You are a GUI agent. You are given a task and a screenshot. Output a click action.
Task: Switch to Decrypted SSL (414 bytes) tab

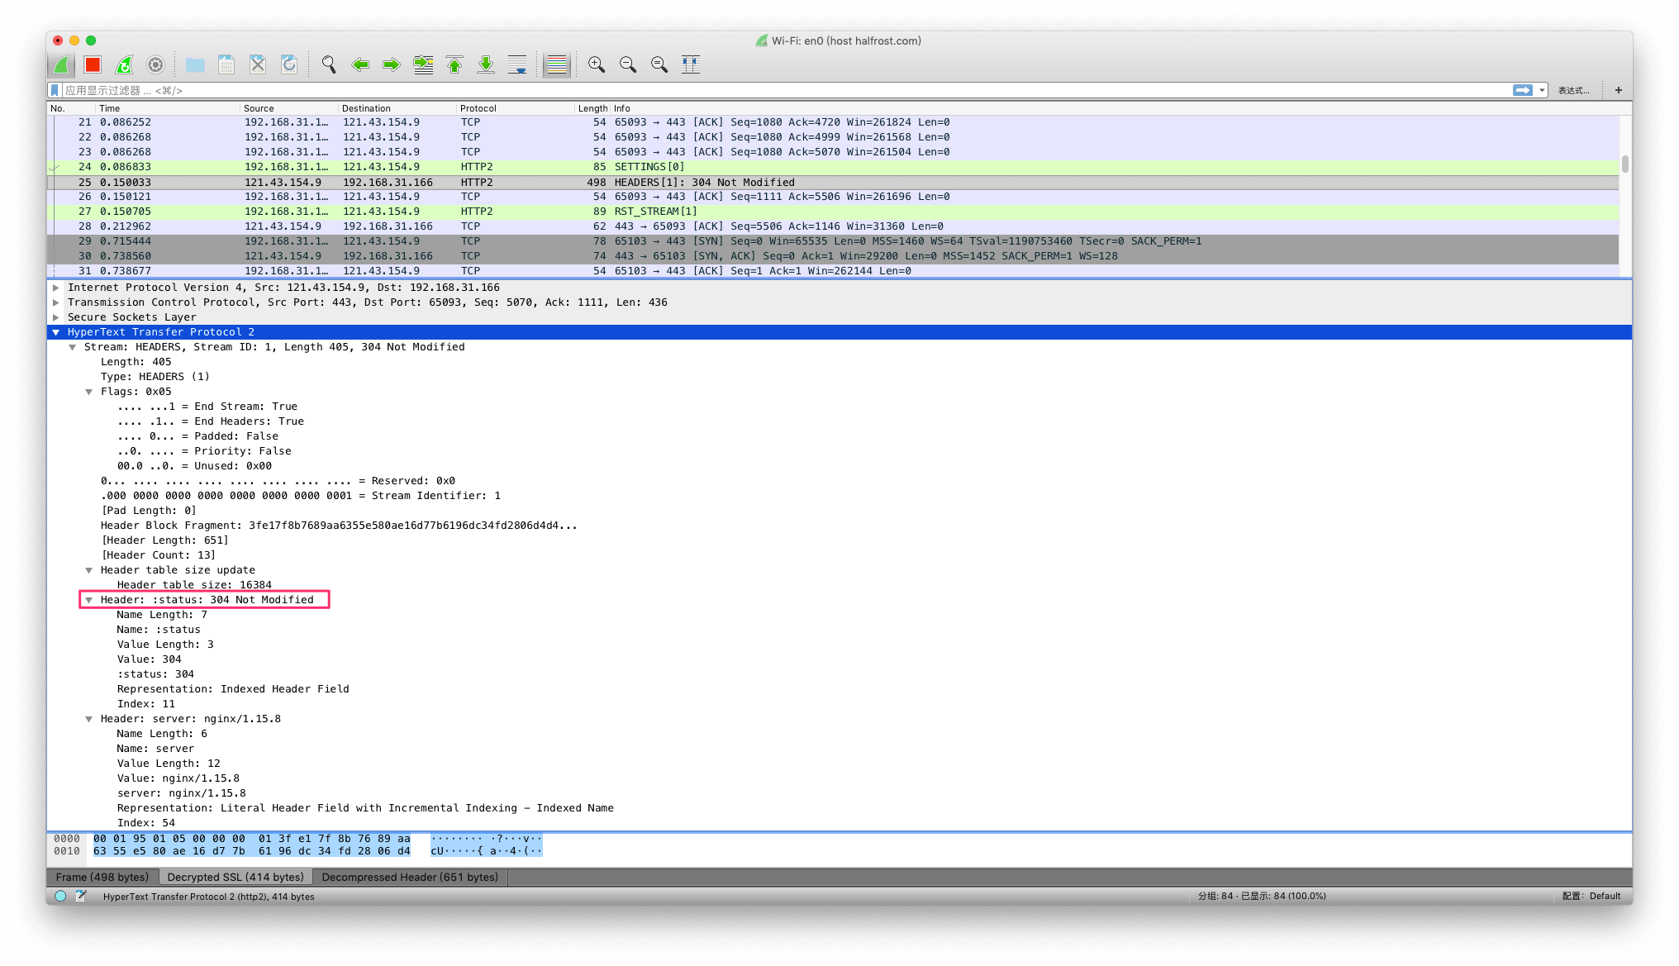(235, 877)
